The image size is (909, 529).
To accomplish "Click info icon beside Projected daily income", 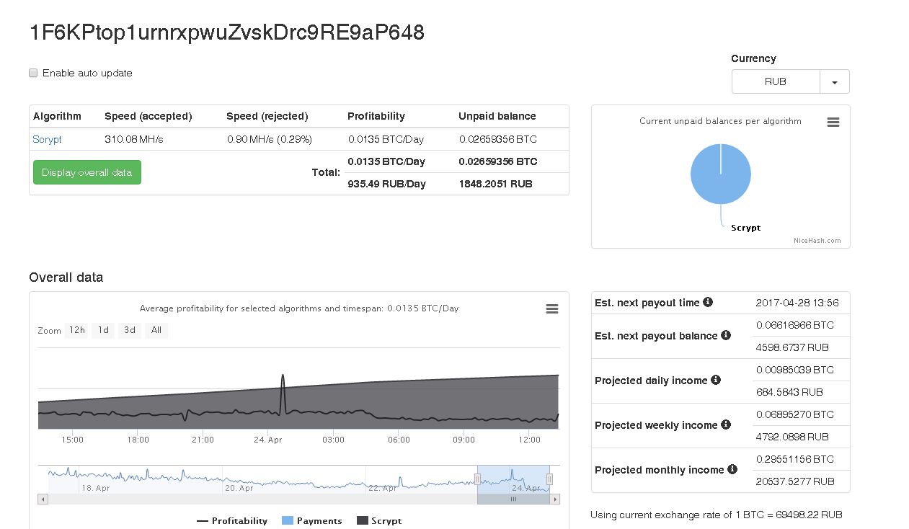I will click(x=716, y=380).
